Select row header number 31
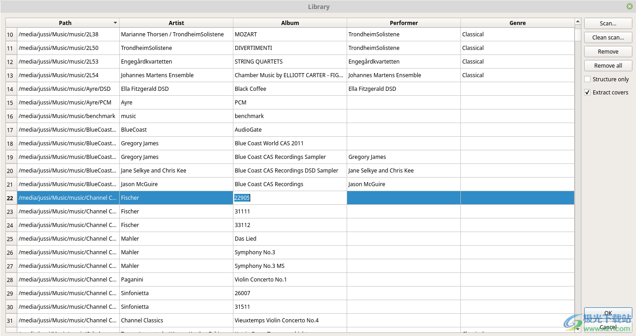 11,321
